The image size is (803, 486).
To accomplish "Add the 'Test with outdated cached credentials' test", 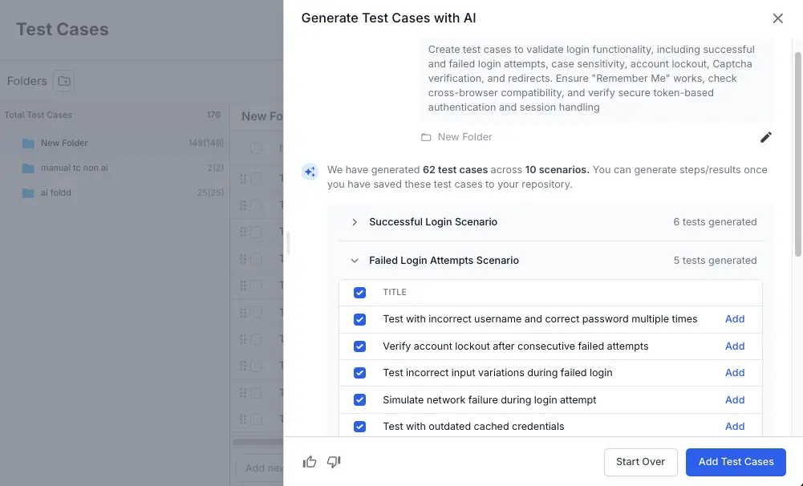I will [735, 427].
